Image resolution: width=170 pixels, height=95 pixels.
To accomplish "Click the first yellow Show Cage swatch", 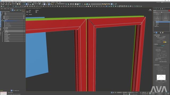I will (164, 42).
